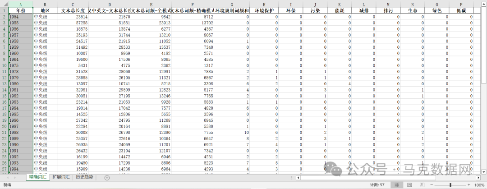Click the 计数: 57 status bar entry

377,185
